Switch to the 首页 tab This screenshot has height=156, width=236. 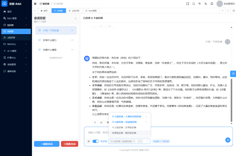pos(44,11)
